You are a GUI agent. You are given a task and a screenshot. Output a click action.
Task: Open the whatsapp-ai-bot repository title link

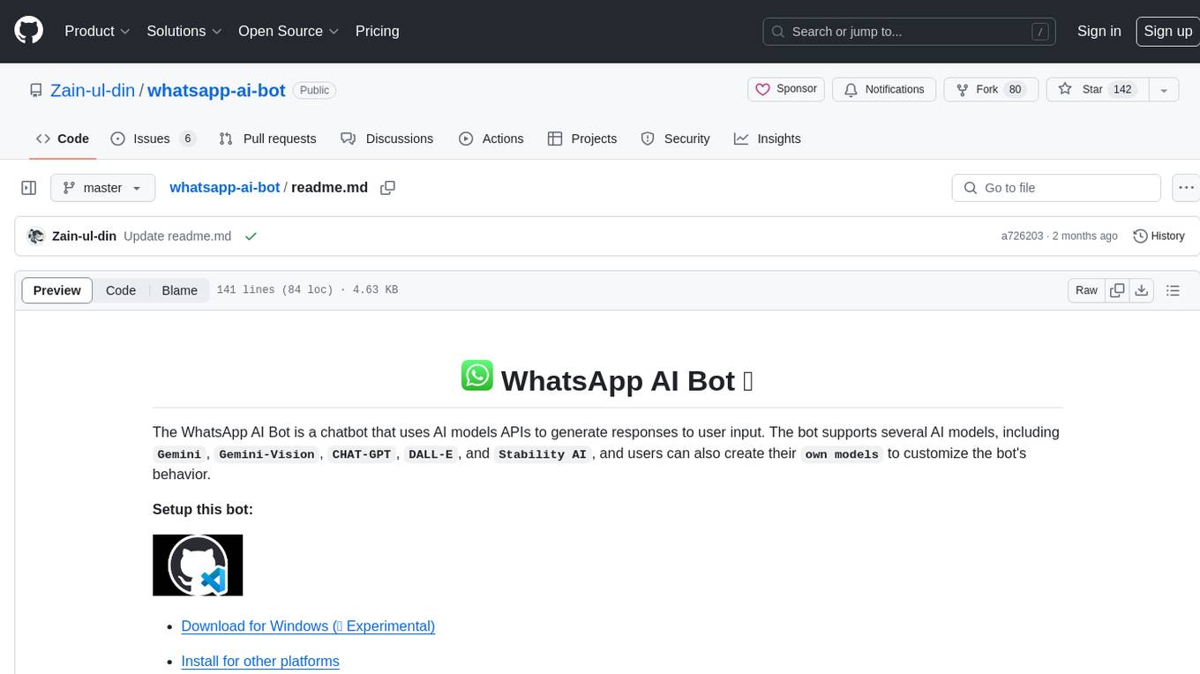[x=216, y=90]
